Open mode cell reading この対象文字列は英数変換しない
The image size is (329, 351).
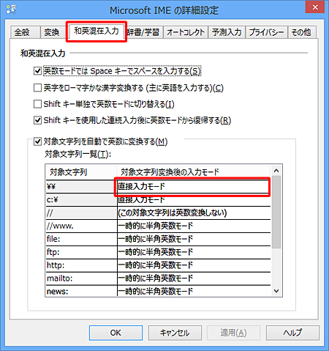(194, 213)
